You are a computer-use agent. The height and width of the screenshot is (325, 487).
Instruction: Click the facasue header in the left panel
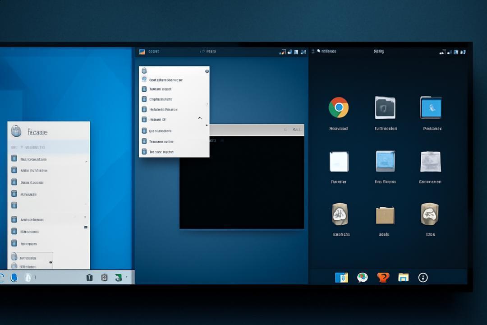(x=37, y=132)
